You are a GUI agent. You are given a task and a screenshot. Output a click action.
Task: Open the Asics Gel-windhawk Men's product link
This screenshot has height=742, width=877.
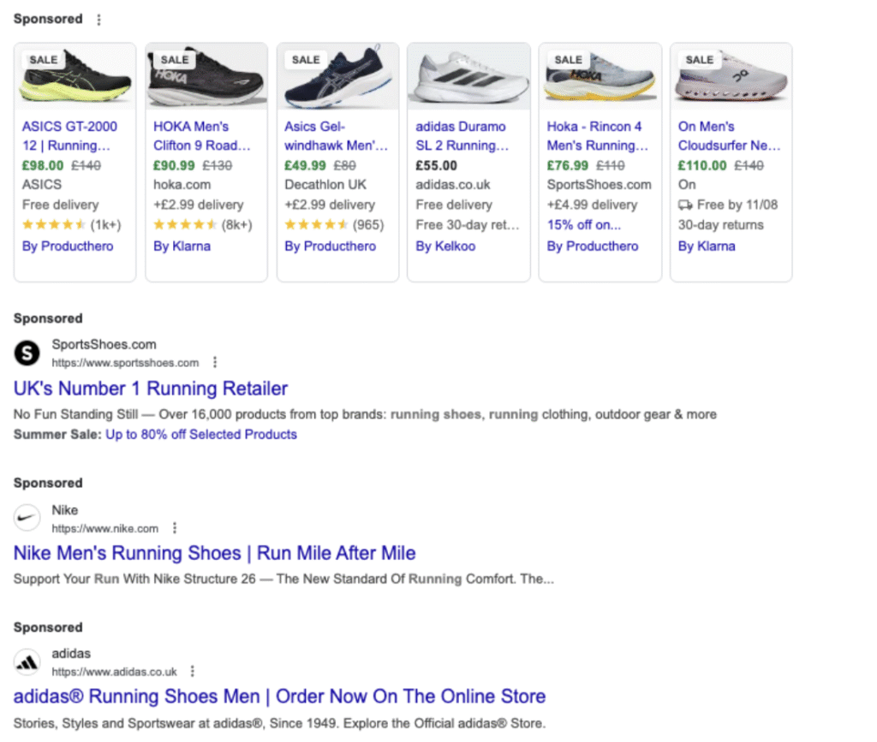pos(336,136)
